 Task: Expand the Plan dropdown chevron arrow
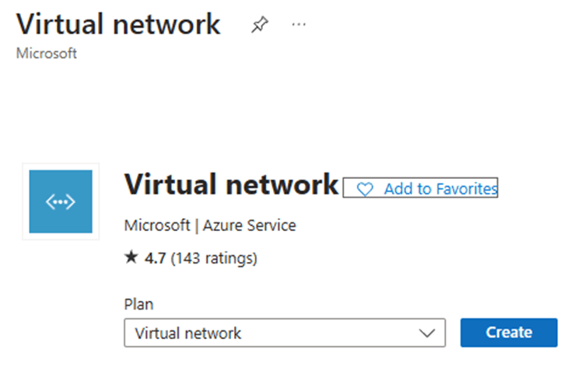tap(427, 333)
